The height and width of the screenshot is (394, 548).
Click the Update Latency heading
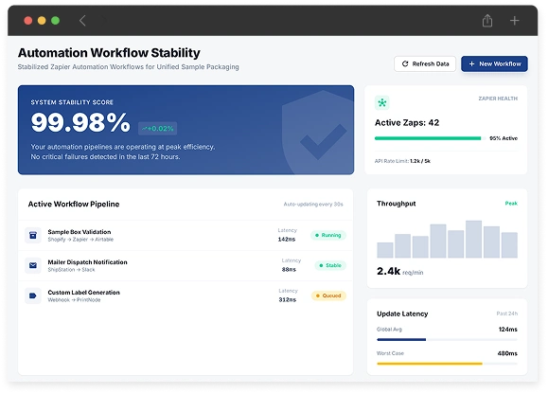pyautogui.click(x=402, y=313)
